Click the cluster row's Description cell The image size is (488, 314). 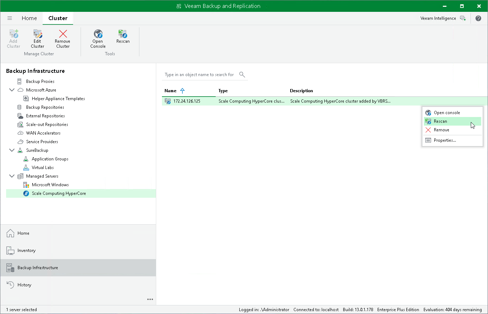click(x=340, y=101)
